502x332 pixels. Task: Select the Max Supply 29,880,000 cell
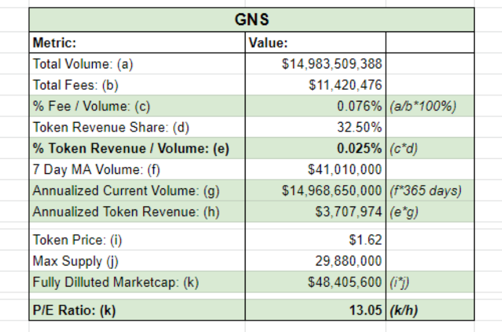[x=351, y=261]
